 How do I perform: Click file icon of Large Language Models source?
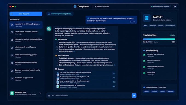(x=58, y=82)
